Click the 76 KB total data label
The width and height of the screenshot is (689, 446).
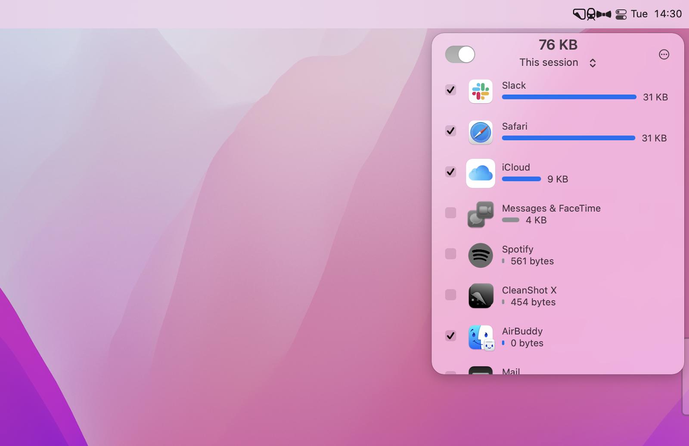point(558,45)
